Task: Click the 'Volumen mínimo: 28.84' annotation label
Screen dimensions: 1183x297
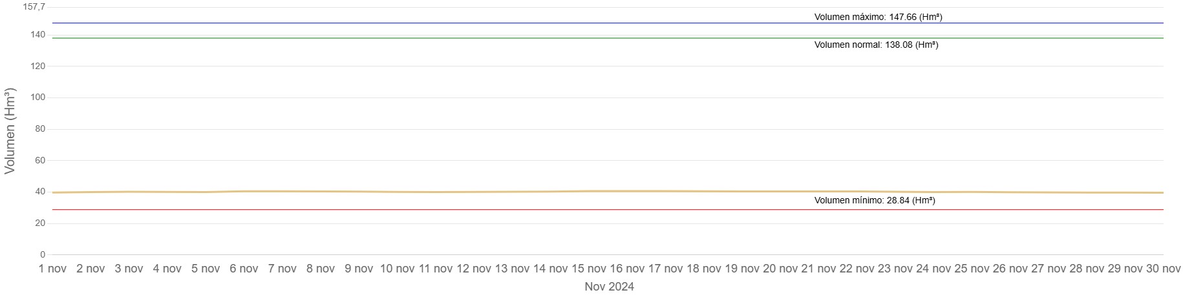Action: click(x=874, y=201)
